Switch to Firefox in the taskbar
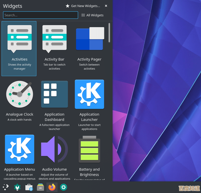Image resolution: width=201 pixels, height=193 pixels. coord(52,187)
